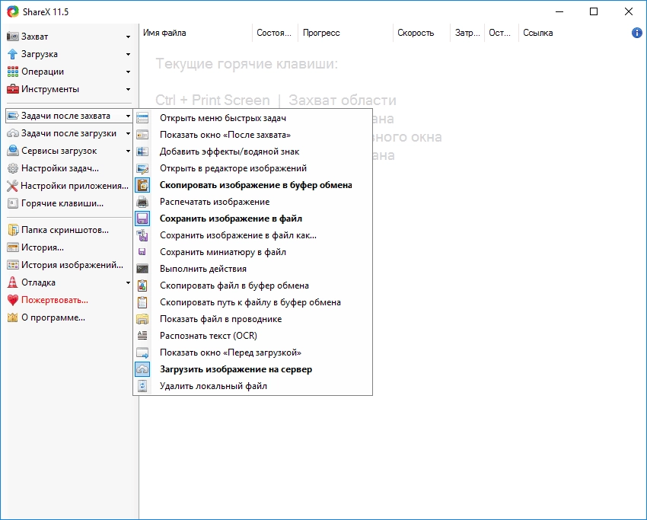The width and height of the screenshot is (647, 520).
Task: Click the ShareX logo icon in title bar
Action: tap(13, 11)
